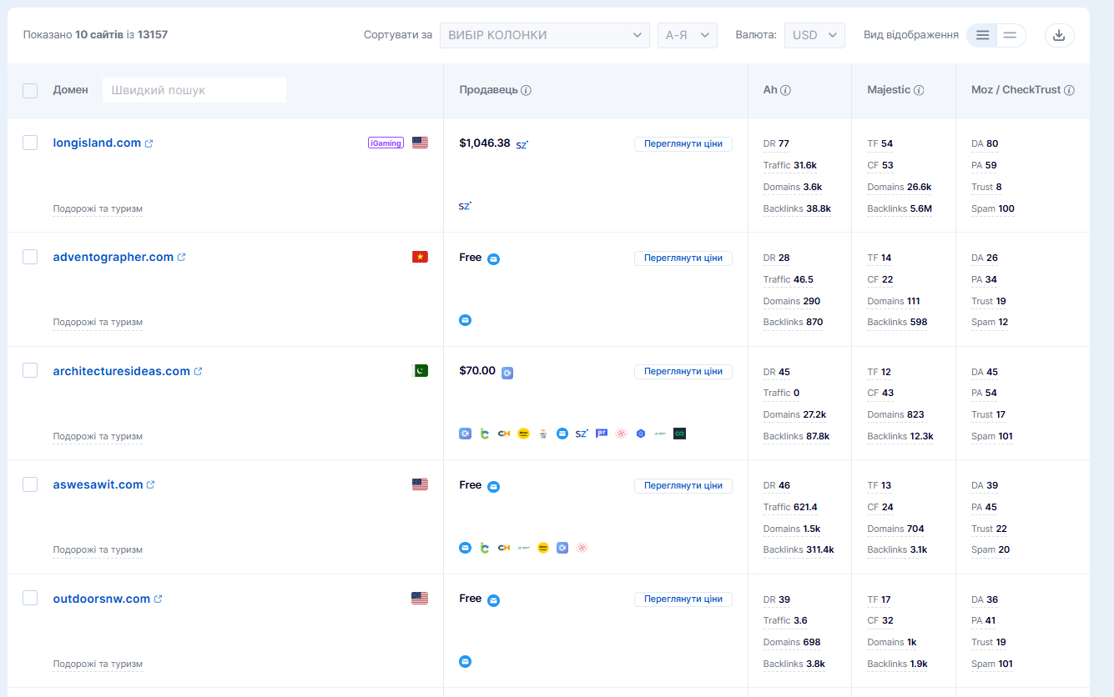The height and width of the screenshot is (697, 1114).
Task: Switch to expanded list view toggle
Action: tap(982, 35)
